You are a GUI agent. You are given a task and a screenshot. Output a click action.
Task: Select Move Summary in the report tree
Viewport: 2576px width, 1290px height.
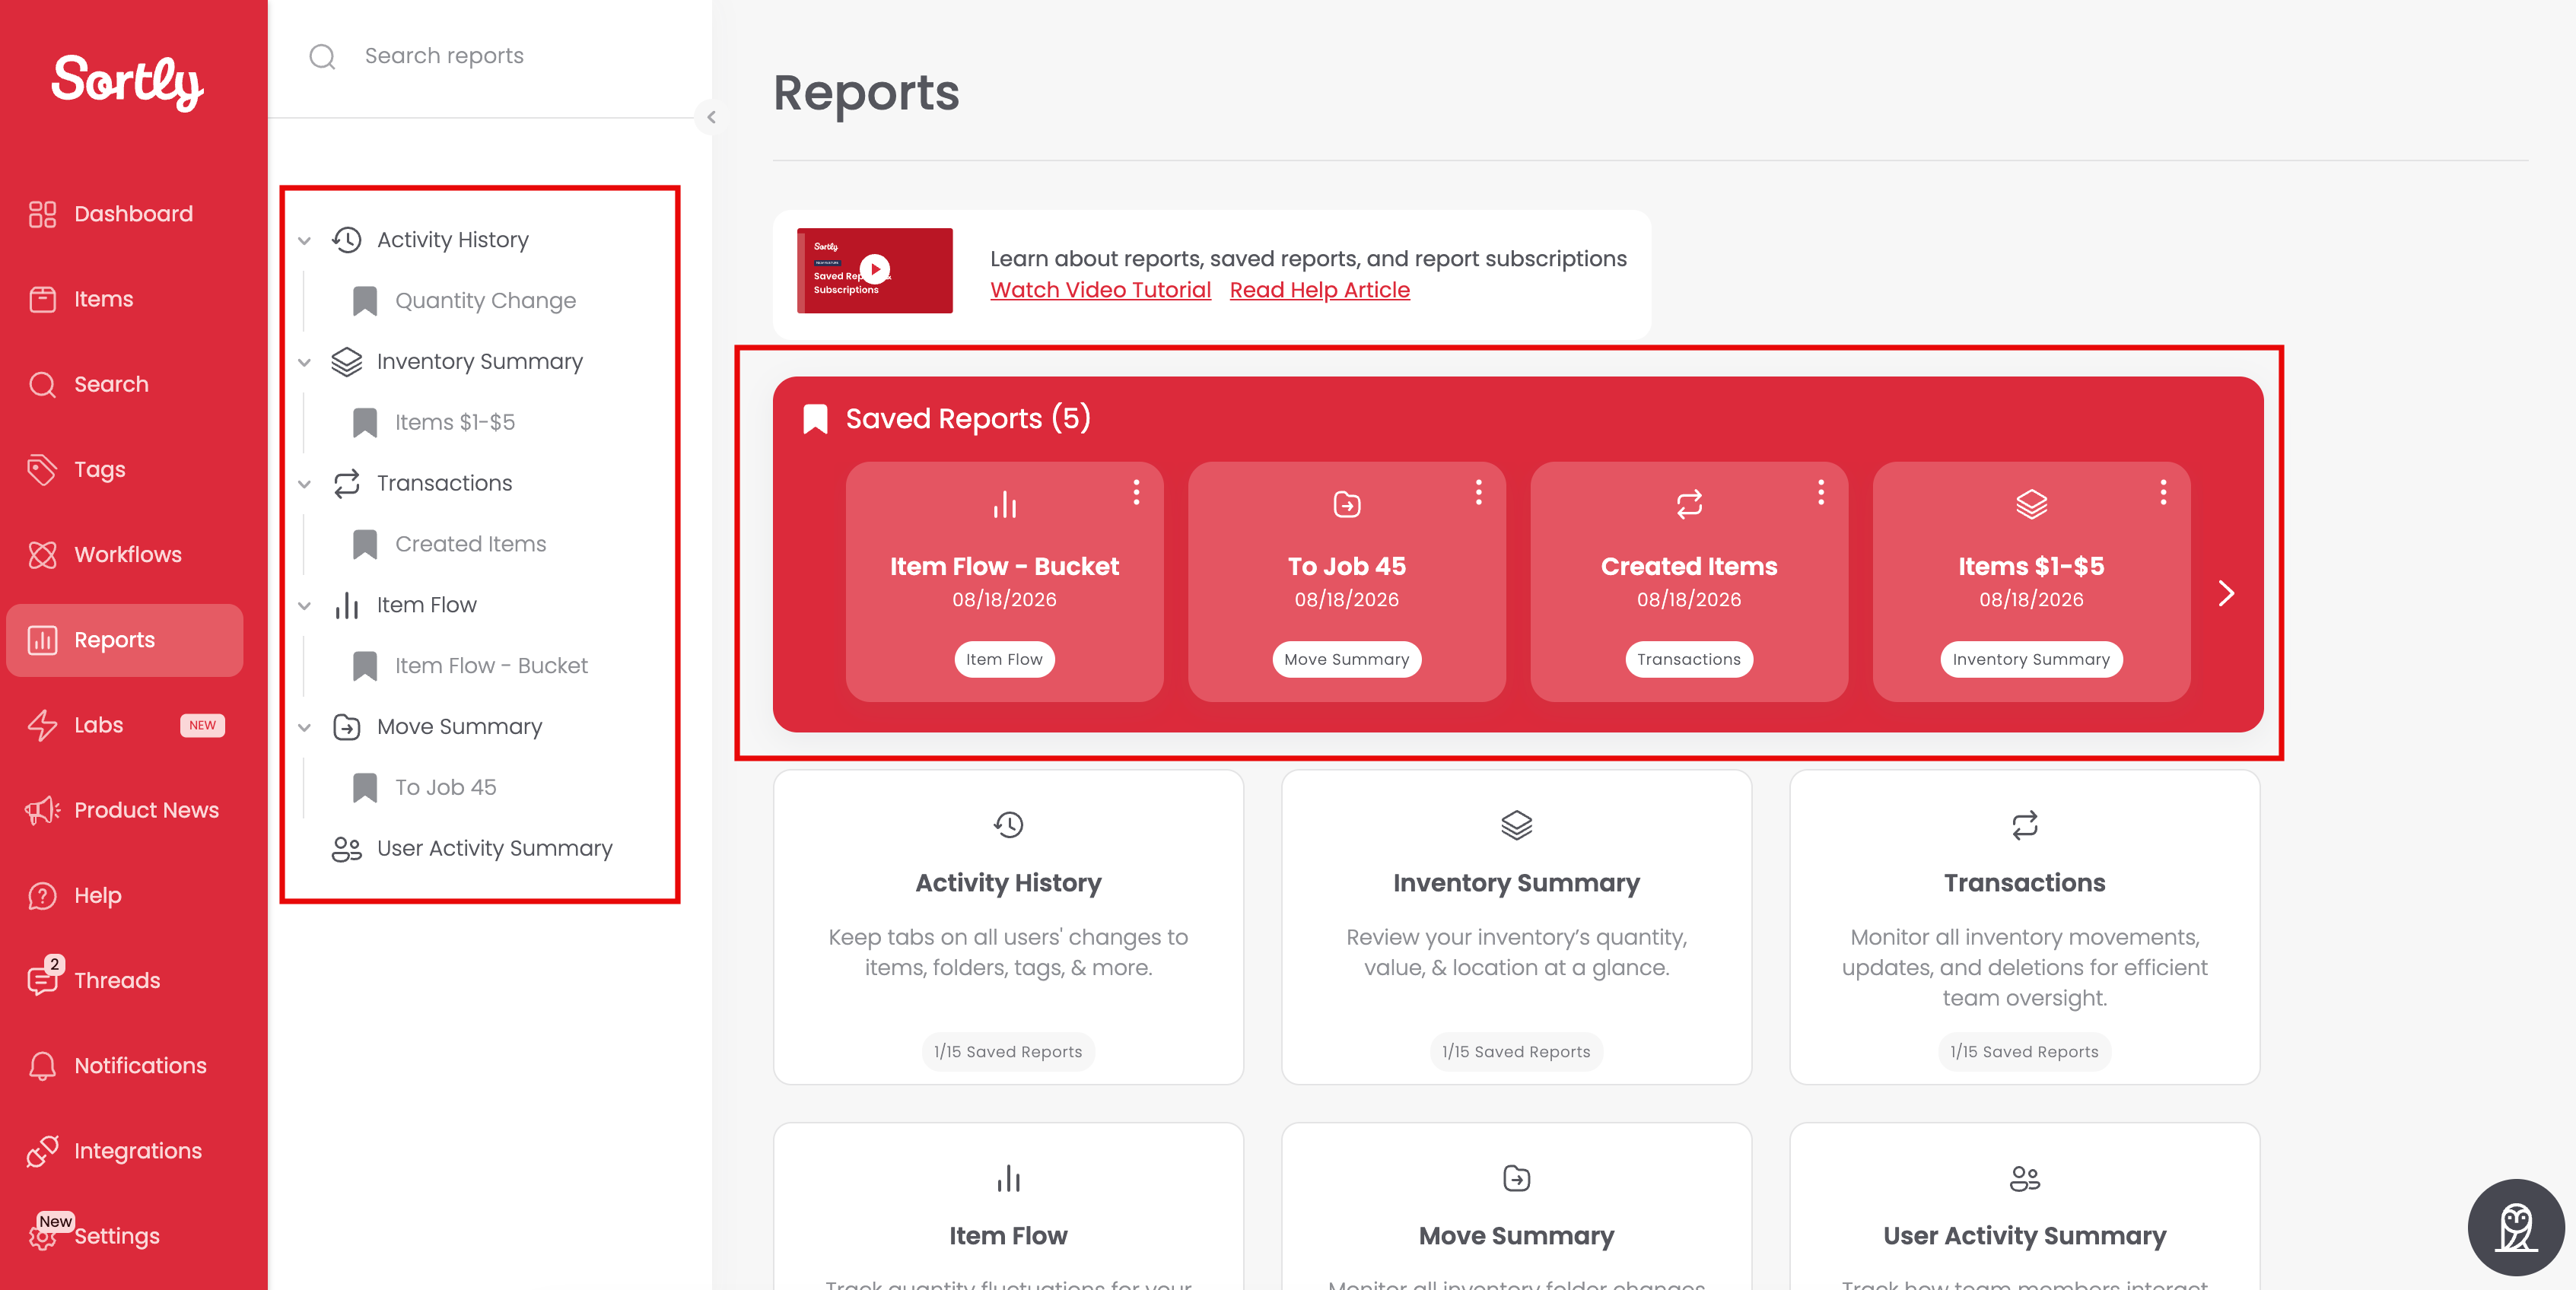coord(459,727)
